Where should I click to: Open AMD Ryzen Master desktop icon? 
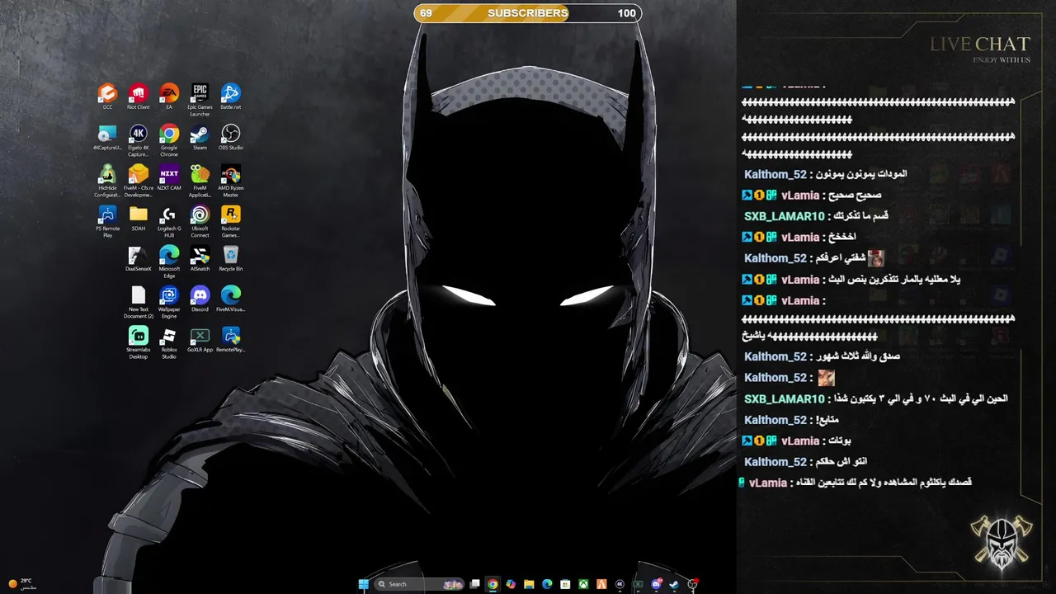tap(230, 181)
